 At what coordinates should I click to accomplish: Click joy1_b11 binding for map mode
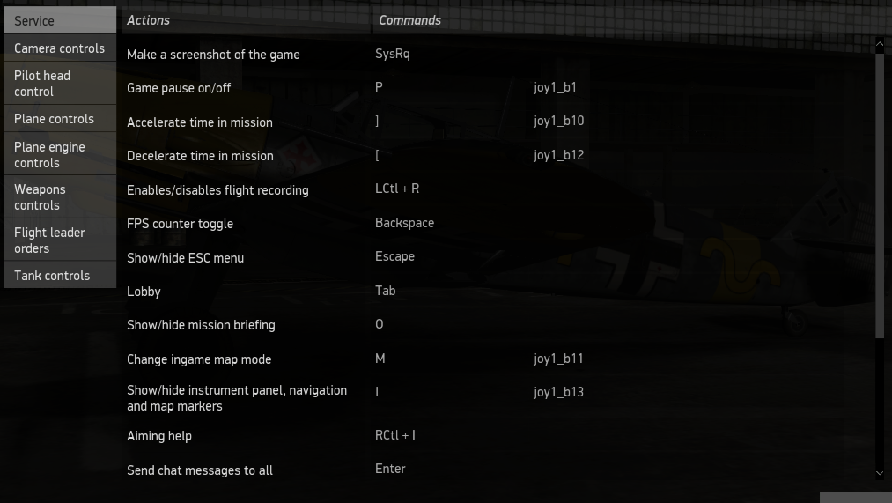pyautogui.click(x=558, y=359)
